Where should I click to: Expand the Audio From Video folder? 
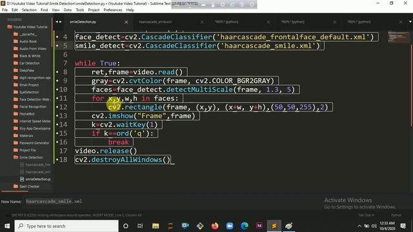point(30,49)
